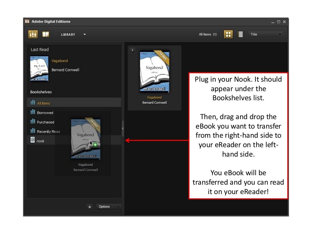This screenshot has height=234, width=312.
Task: Click the Borrowed bookshelf icon
Action: tap(33, 112)
